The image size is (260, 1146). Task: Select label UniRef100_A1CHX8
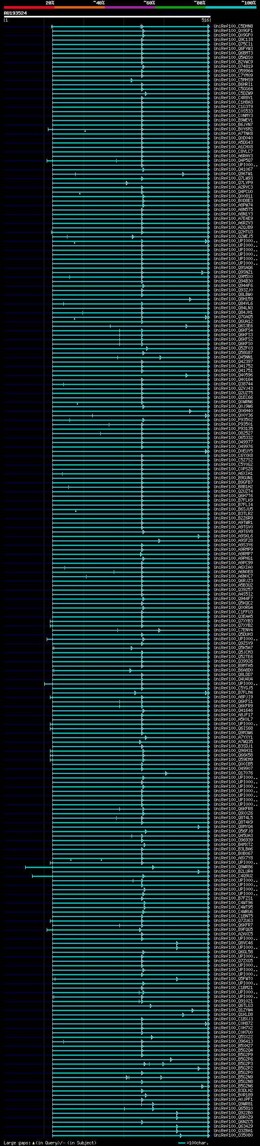pyautogui.click(x=233, y=147)
